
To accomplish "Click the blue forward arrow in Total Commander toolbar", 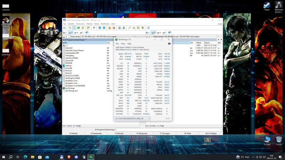I will [x=104, y=28].
